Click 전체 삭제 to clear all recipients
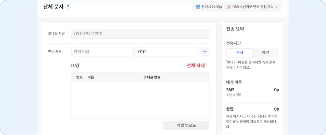The height and width of the screenshot is (135, 326). click(196, 65)
